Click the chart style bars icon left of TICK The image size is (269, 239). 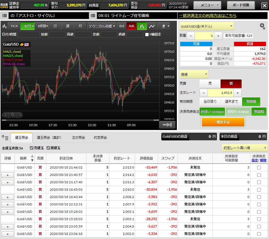4,26
